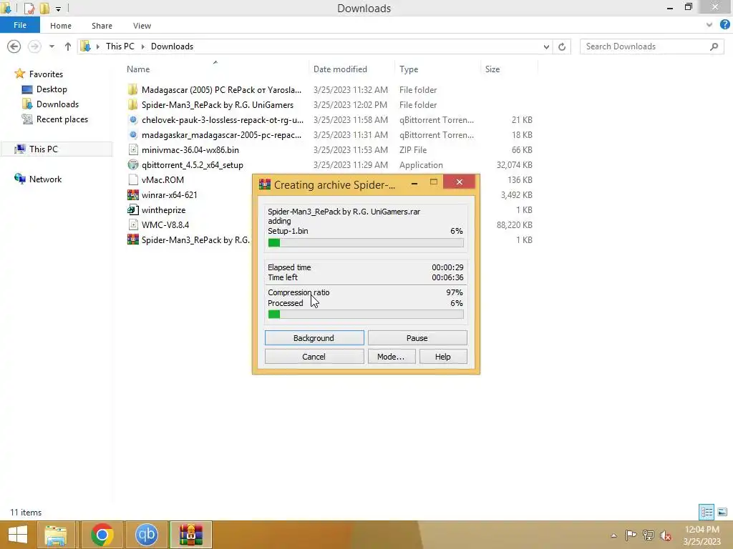Image resolution: width=733 pixels, height=549 pixels.
Task: Open Desktop in the navigation pane
Action: pos(52,89)
